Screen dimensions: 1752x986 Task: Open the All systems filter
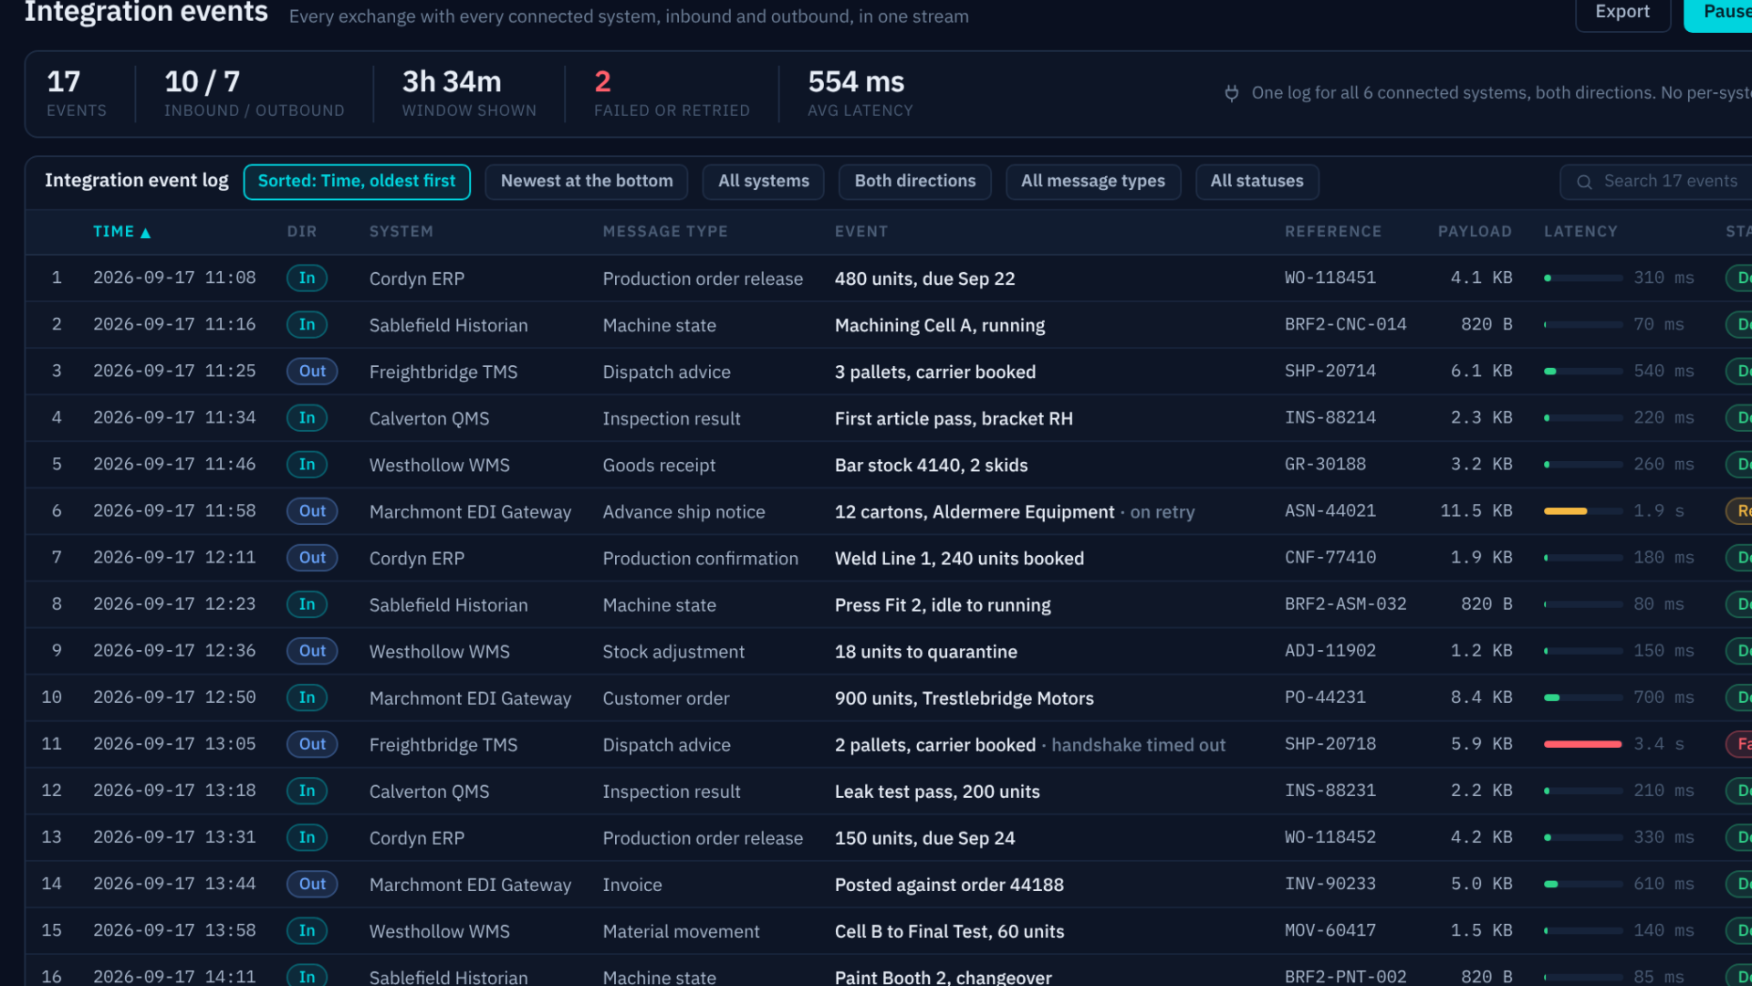click(764, 182)
